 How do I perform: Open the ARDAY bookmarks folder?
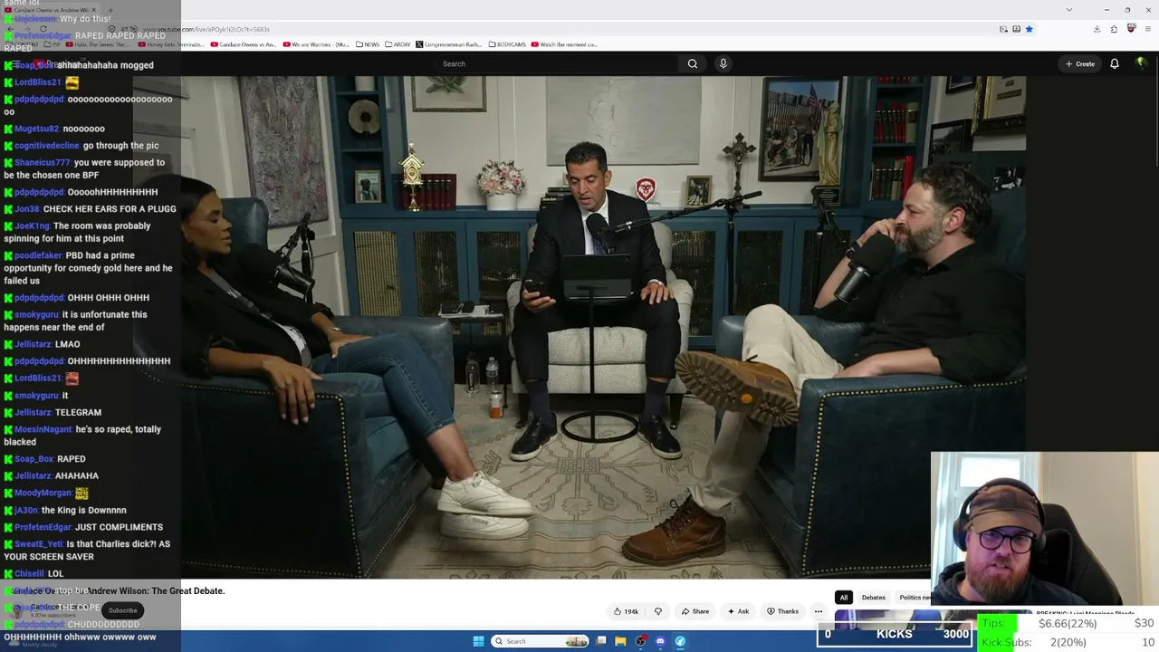coord(398,44)
